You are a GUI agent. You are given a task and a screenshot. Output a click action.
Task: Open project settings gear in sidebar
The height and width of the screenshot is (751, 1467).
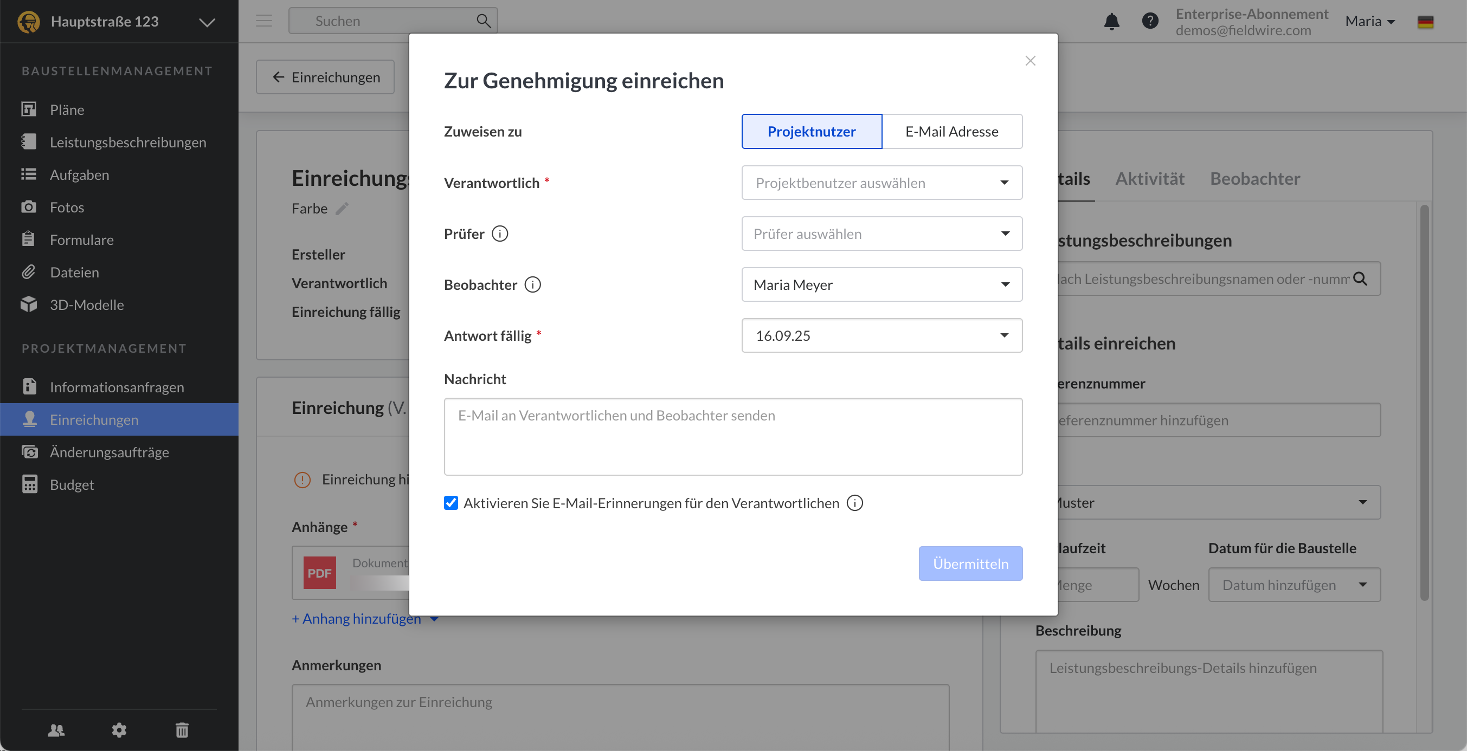(119, 730)
